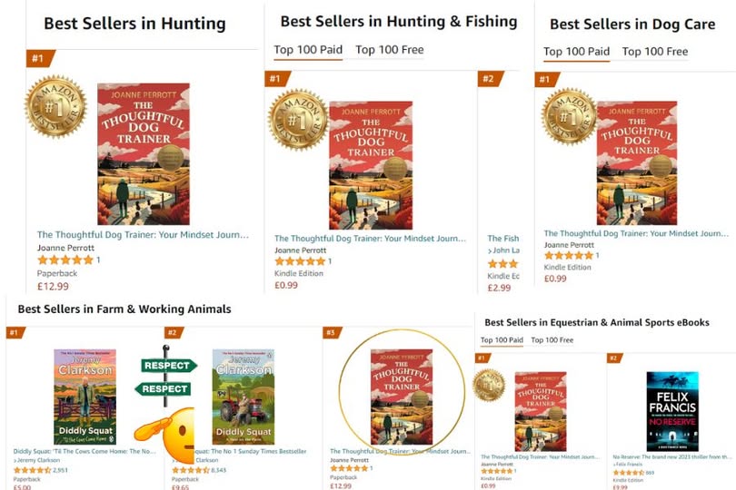This screenshot has height=490, width=736.
Task: Click the 2,951 ratings count link
Action: 61,470
